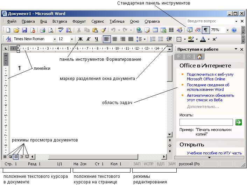247x189 pixels.
Task: Run spelling check ABC icon
Action: 61,30
